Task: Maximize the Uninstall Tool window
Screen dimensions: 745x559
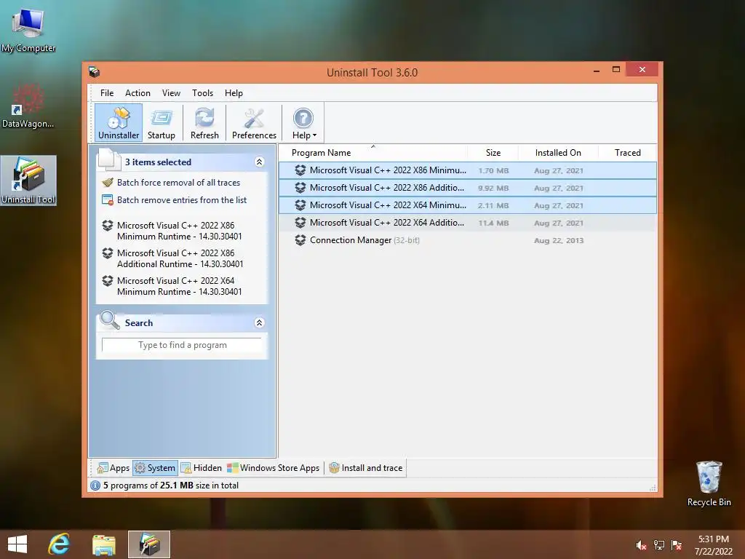Action: tap(616, 69)
